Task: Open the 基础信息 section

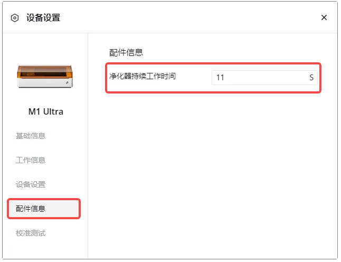Action: coord(31,136)
